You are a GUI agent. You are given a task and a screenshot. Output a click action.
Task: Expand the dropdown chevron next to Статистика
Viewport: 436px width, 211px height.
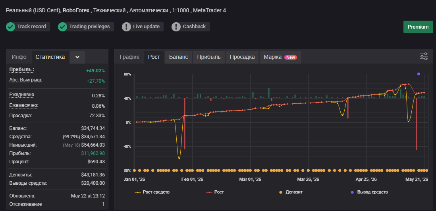tap(77, 57)
